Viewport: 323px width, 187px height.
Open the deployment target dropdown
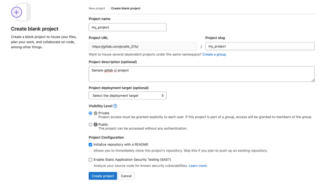[x=127, y=96]
